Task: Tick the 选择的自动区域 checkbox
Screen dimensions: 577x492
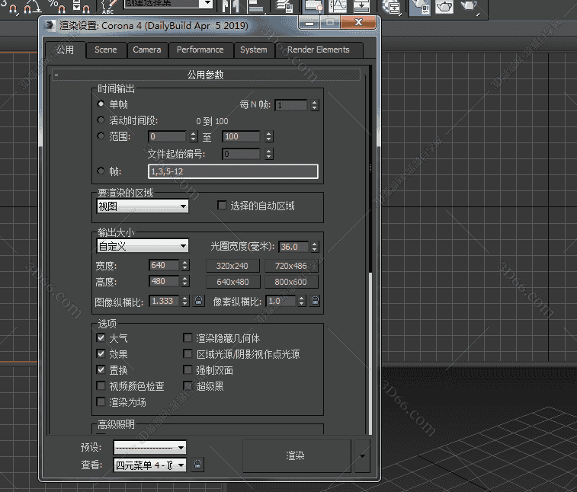Action: pos(223,206)
